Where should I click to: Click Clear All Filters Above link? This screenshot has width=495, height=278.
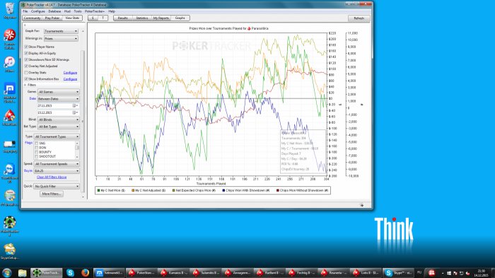pos(52,178)
